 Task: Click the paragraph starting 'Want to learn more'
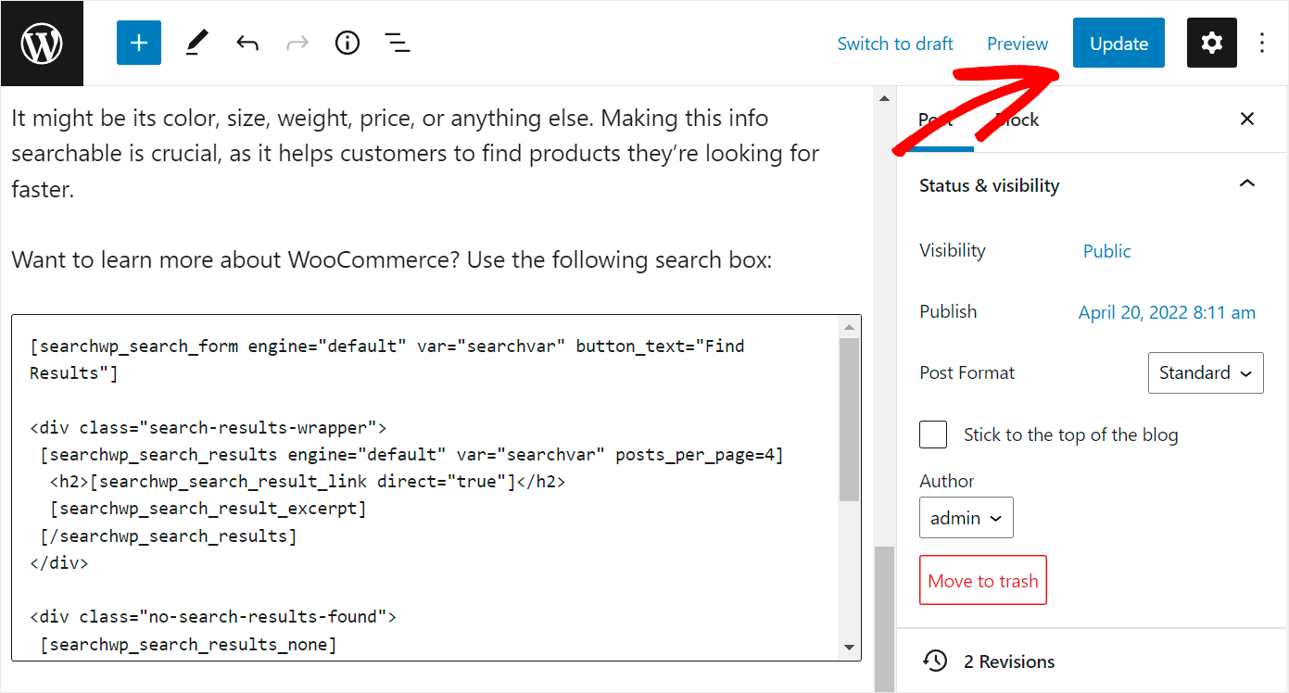[x=392, y=259]
